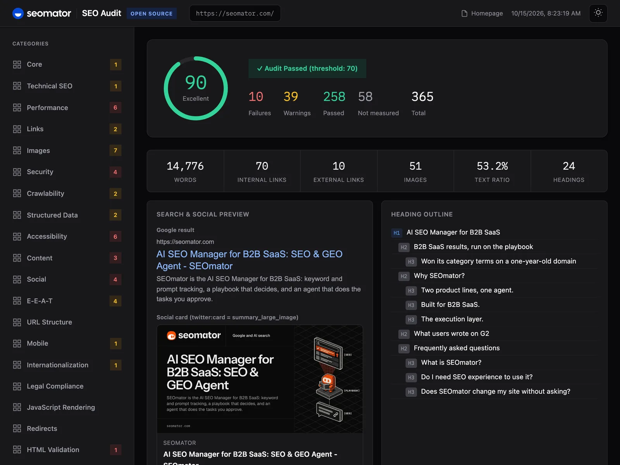Click the 53.2% TEXT RATIO metric
The image size is (620, 465).
tap(492, 171)
